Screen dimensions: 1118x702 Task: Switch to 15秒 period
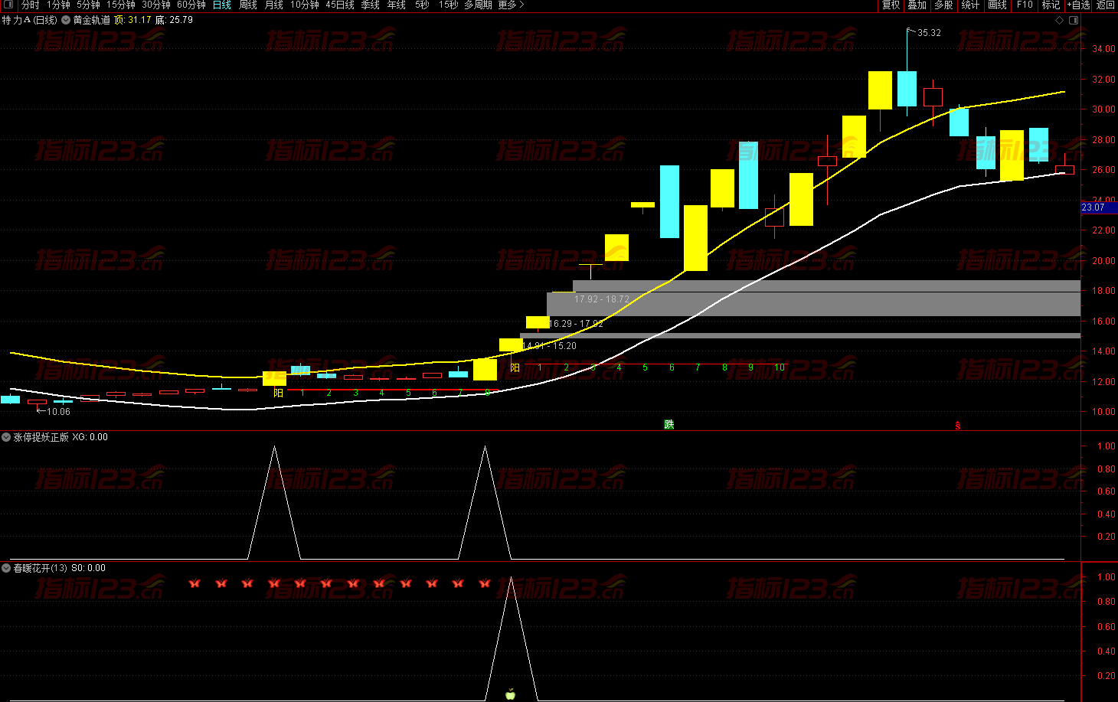tap(448, 5)
